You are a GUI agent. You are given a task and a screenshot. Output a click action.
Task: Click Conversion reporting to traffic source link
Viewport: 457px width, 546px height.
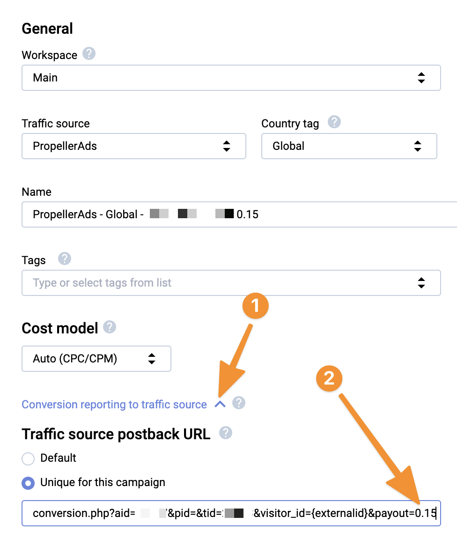tap(114, 404)
